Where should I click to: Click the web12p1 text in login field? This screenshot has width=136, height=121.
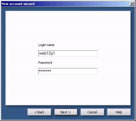click(47, 53)
